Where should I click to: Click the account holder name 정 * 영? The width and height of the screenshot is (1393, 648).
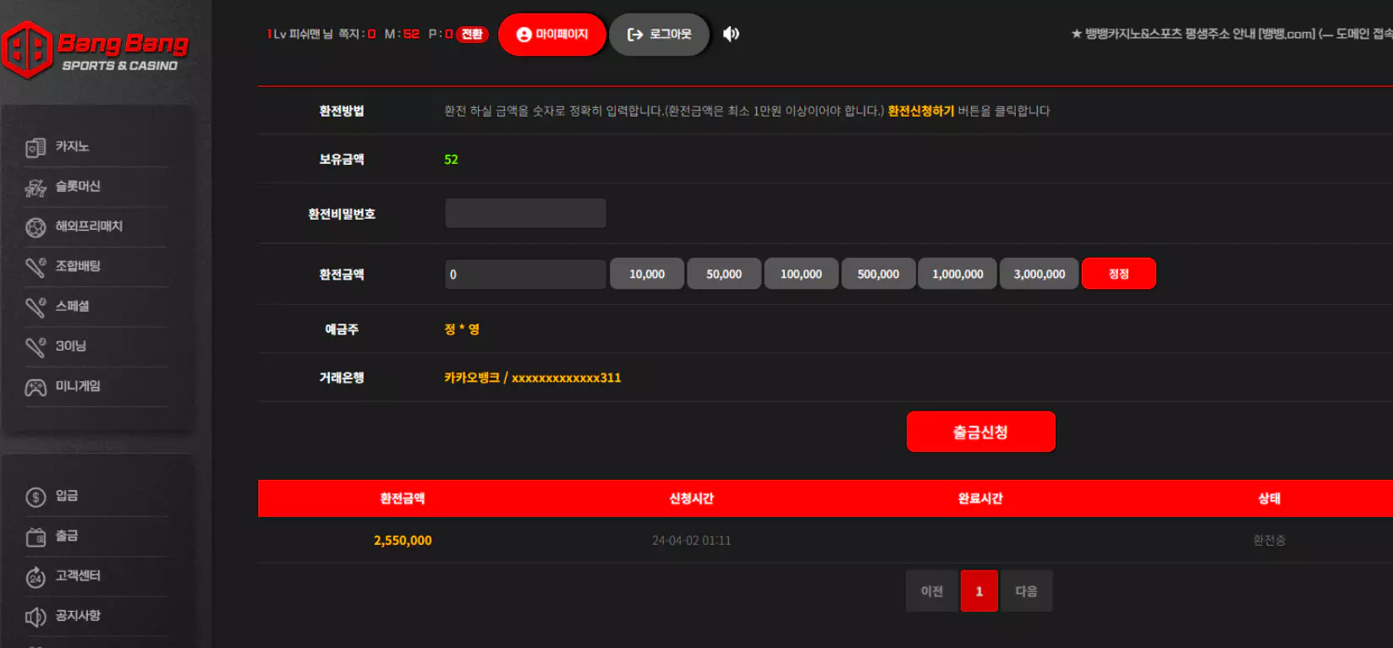462,329
